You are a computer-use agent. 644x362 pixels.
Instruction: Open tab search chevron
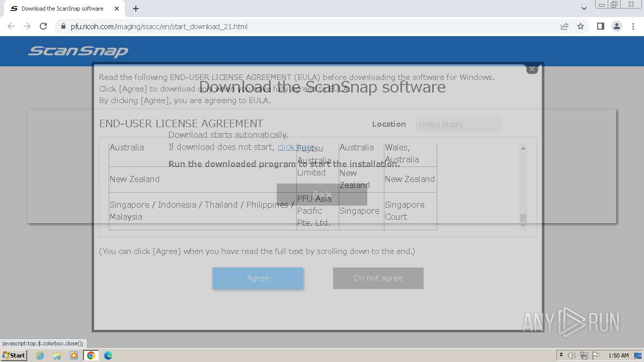coord(584,9)
